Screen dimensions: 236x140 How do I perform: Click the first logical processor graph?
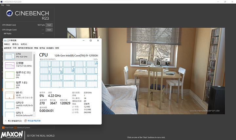[45, 64]
